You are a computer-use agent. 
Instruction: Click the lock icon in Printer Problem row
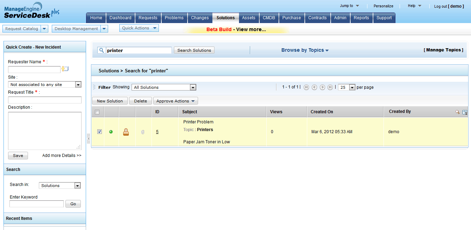(126, 132)
